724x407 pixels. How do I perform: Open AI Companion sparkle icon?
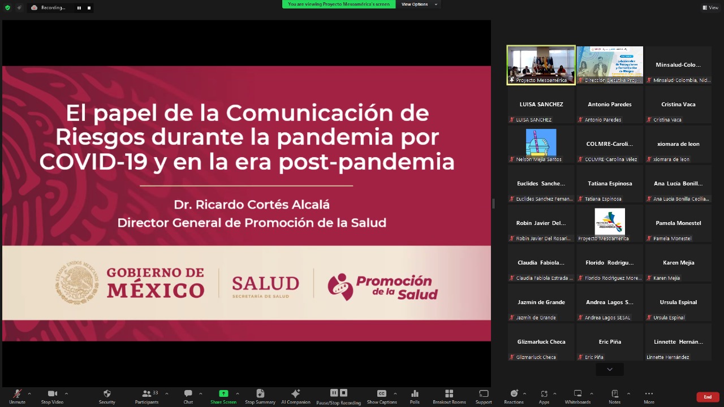[295, 393]
